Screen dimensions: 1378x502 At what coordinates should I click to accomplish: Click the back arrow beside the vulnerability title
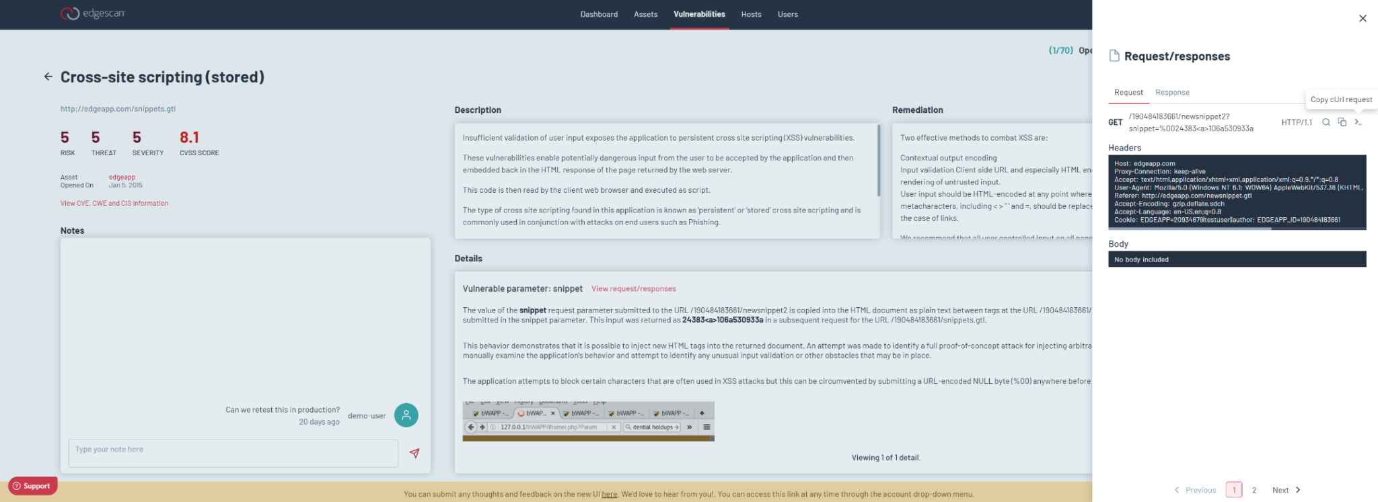click(x=48, y=77)
